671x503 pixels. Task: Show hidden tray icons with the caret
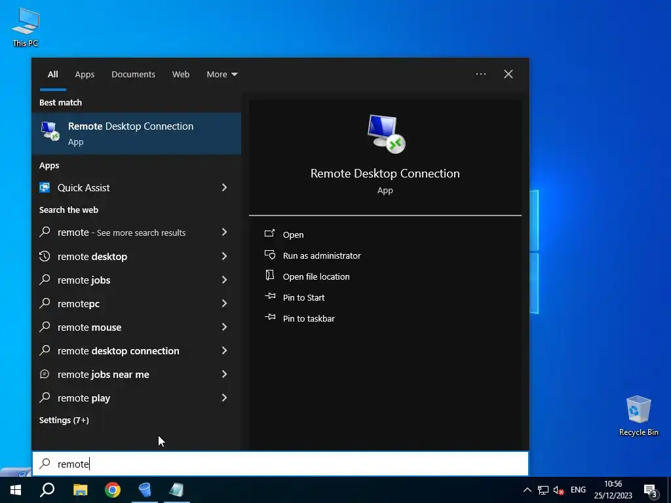pyautogui.click(x=527, y=490)
